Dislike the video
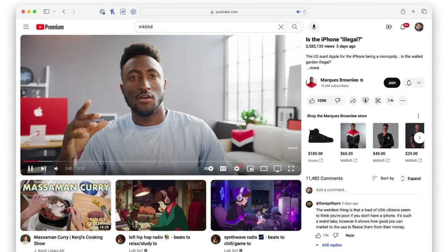The height and width of the screenshot is (252, 448). [x=338, y=100]
